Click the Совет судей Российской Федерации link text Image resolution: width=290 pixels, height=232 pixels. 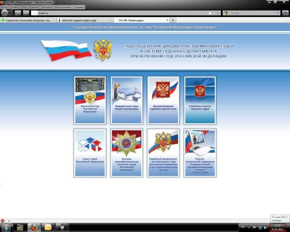pyautogui.click(x=90, y=160)
